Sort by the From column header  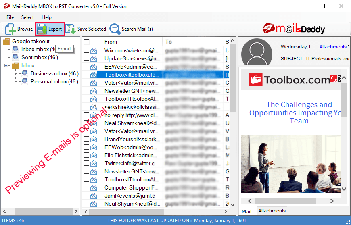click(x=132, y=42)
